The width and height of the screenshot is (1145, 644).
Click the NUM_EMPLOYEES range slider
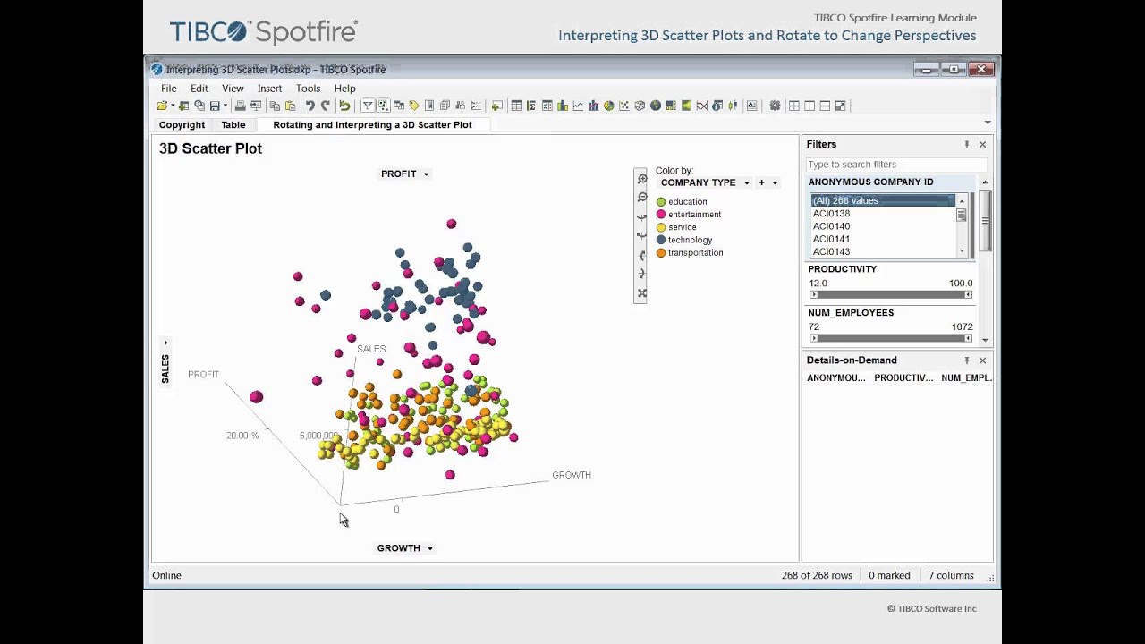point(891,338)
